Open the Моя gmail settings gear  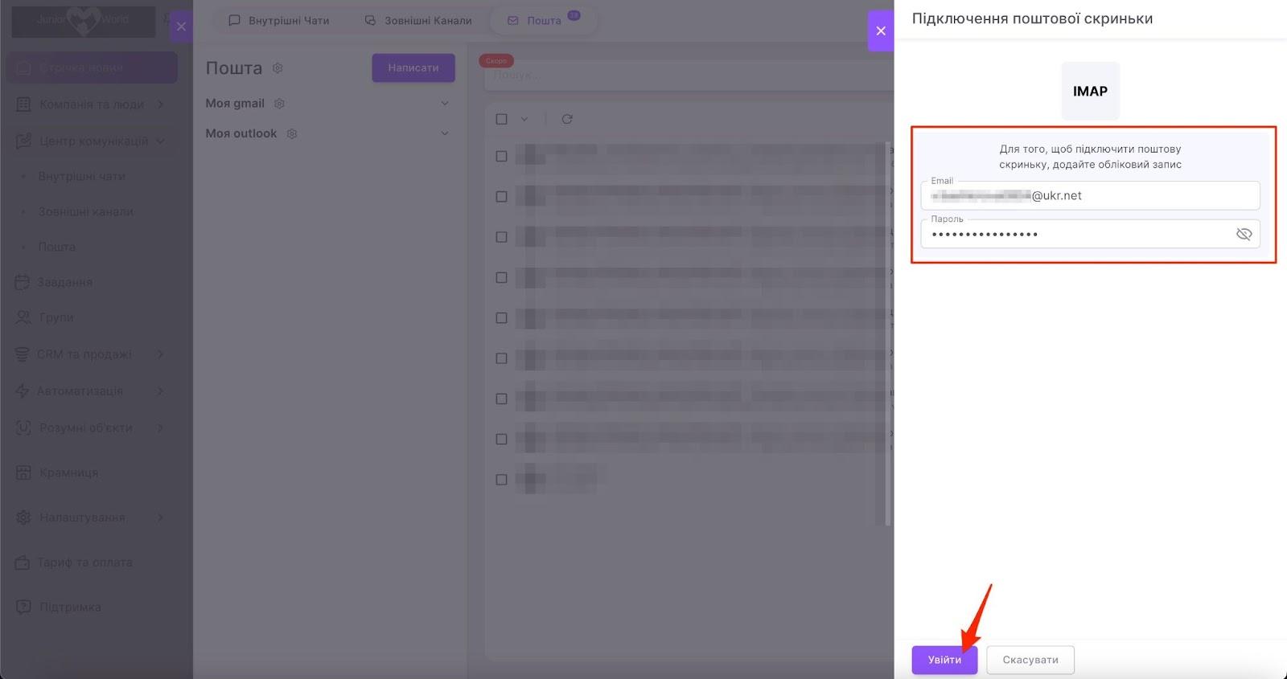(x=279, y=104)
